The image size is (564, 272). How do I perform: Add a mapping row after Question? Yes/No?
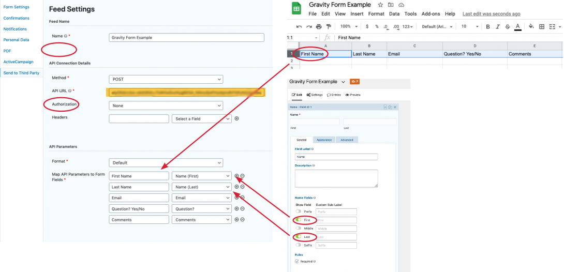[236, 209]
